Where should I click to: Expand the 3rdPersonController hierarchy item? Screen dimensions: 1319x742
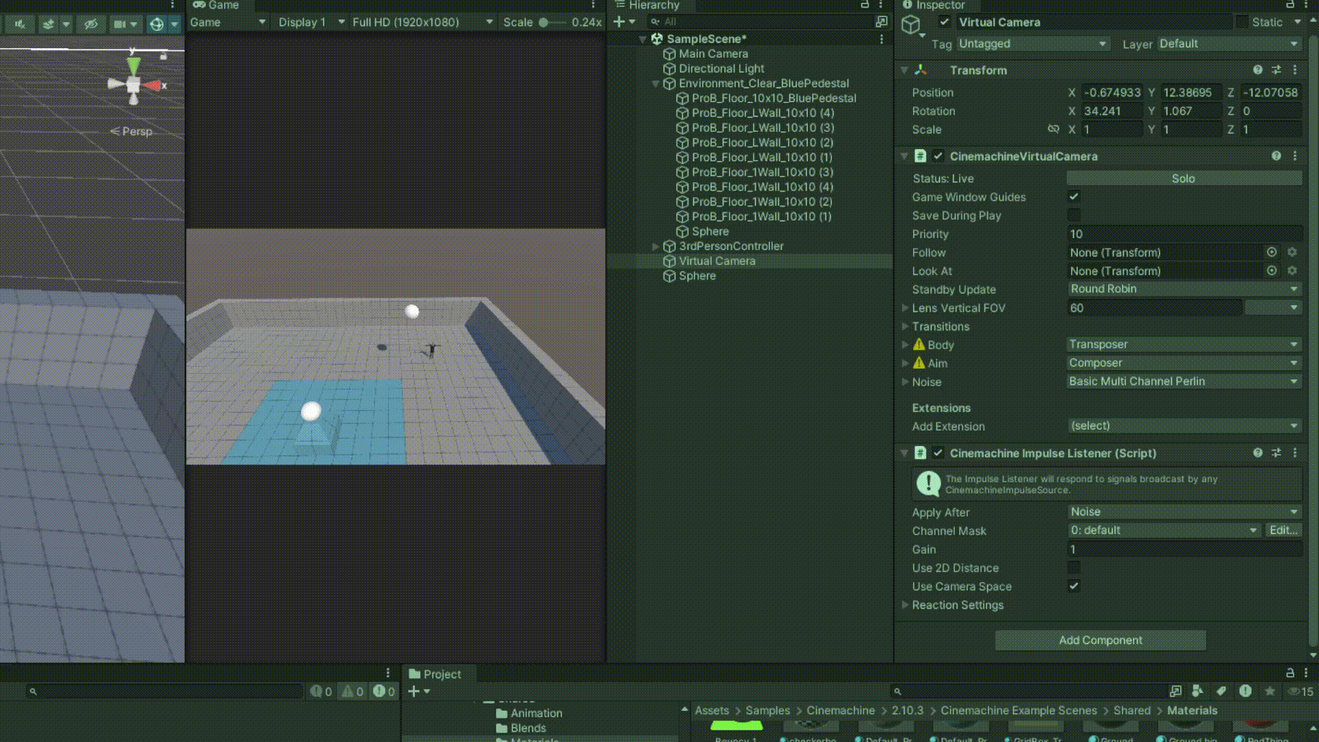click(x=655, y=247)
